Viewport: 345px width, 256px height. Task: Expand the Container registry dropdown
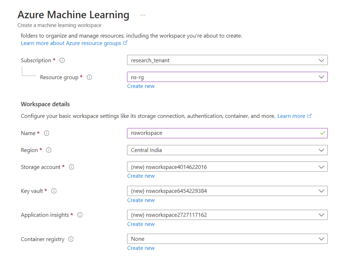point(227,239)
